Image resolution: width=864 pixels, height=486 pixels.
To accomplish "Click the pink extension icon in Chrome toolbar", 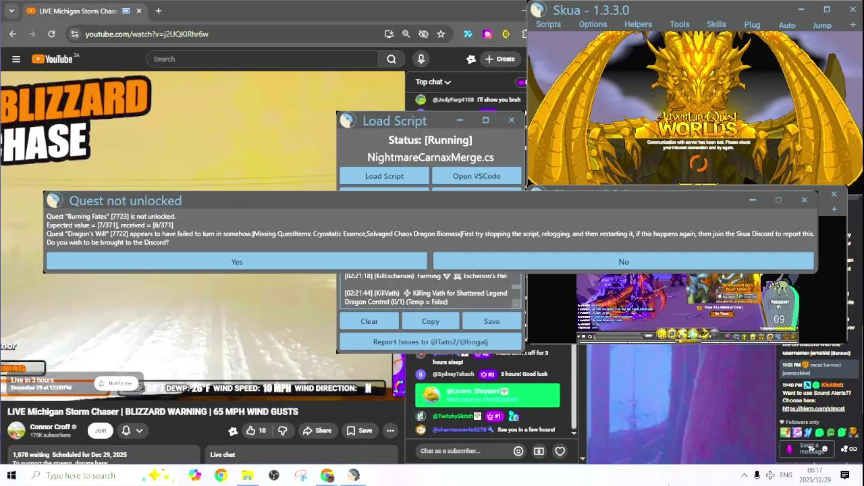I will pyautogui.click(x=487, y=34).
